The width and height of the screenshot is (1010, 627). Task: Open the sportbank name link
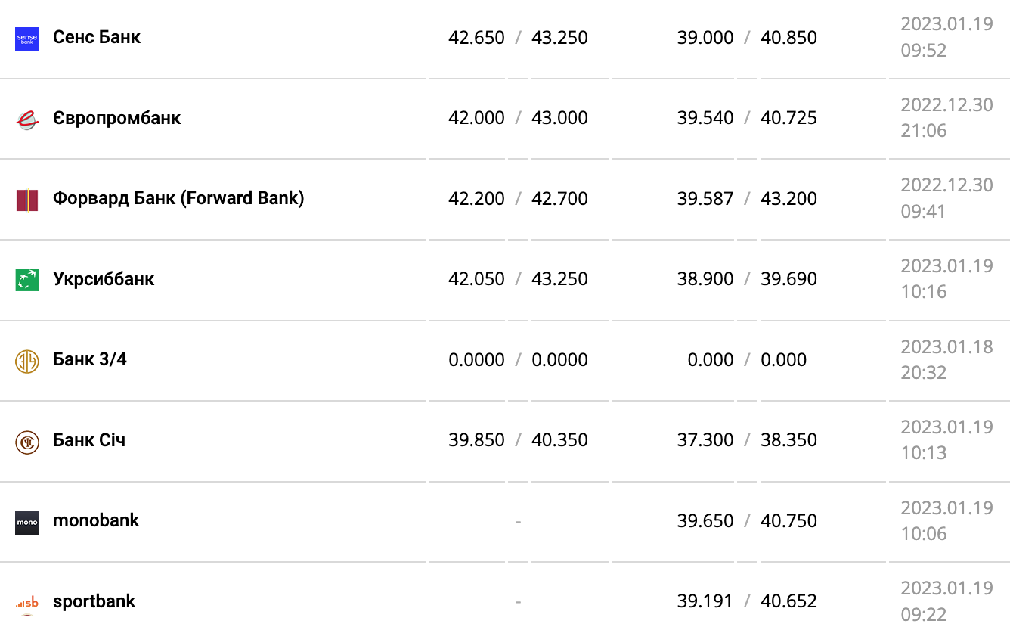[94, 601]
